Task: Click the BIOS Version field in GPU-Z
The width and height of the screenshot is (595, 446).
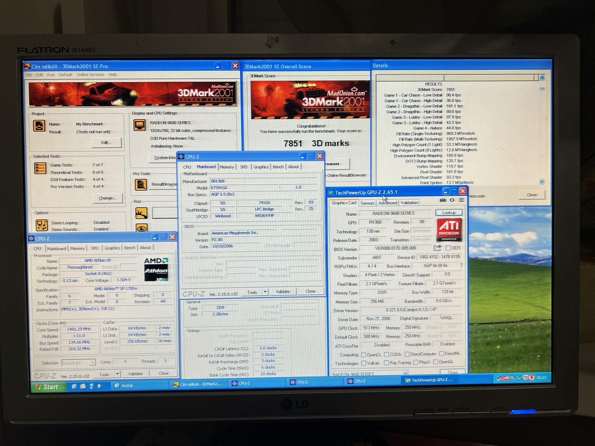Action: pos(395,248)
